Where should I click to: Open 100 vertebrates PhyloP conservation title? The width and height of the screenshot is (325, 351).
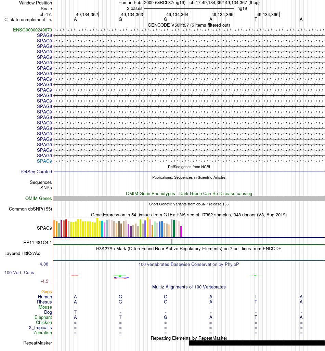point(189,265)
